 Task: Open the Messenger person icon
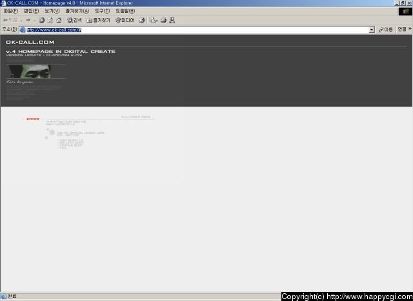pos(172,20)
